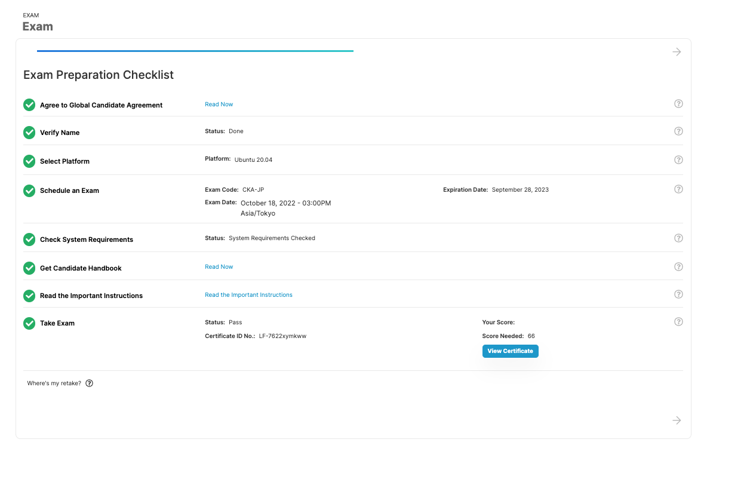750x485 pixels.
Task: Click the Select Platform label
Action: (x=64, y=161)
